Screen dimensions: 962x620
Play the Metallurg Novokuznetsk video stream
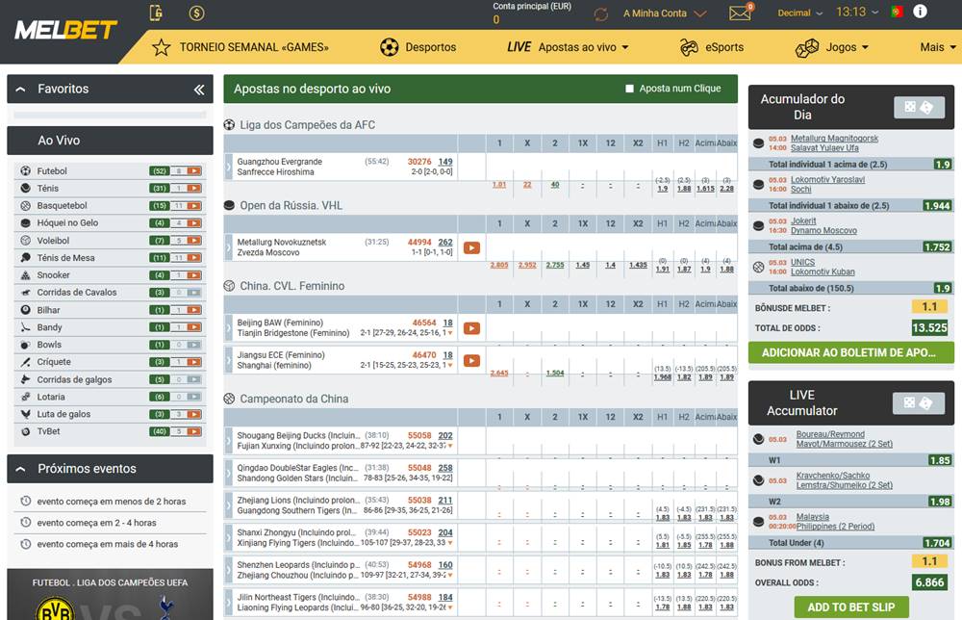(x=471, y=247)
